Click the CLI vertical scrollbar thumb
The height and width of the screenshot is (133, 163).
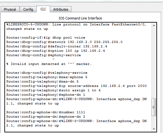coord(154,107)
